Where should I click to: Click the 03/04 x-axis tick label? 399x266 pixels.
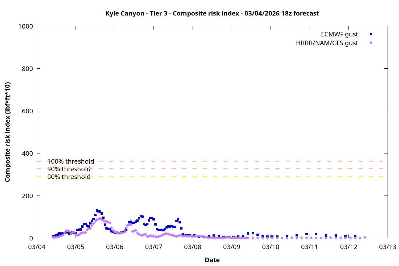click(x=37, y=247)
